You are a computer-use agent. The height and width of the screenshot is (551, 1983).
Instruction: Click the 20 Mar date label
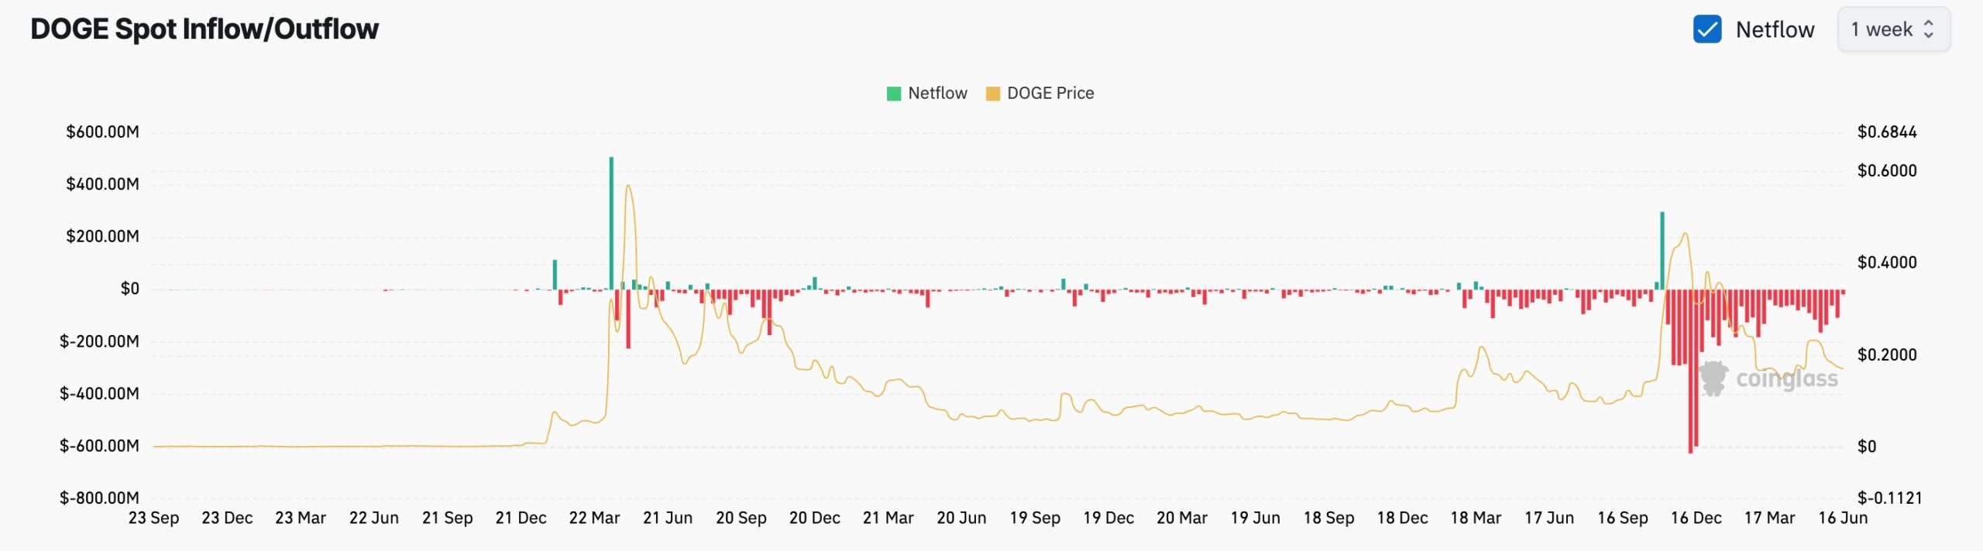pos(1182,518)
